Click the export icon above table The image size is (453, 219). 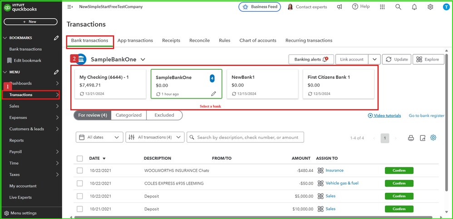pyautogui.click(x=423, y=138)
